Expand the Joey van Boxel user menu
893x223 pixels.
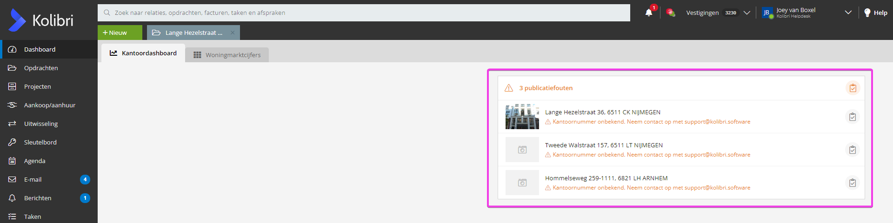pyautogui.click(x=848, y=13)
